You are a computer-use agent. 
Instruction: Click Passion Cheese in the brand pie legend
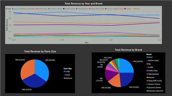(x=153, y=84)
